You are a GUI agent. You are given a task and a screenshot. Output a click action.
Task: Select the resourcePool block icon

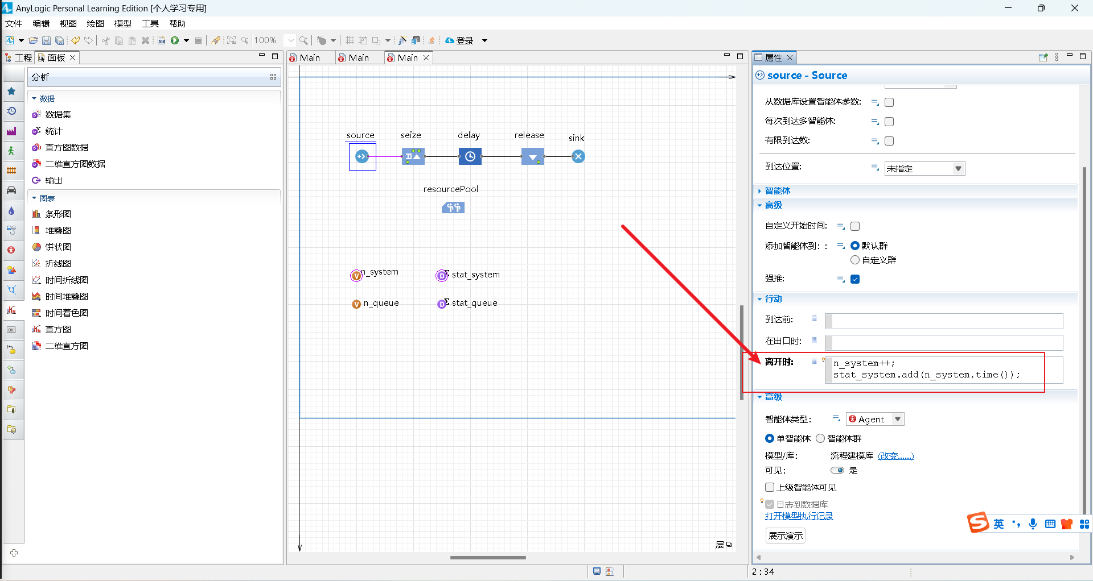453,208
